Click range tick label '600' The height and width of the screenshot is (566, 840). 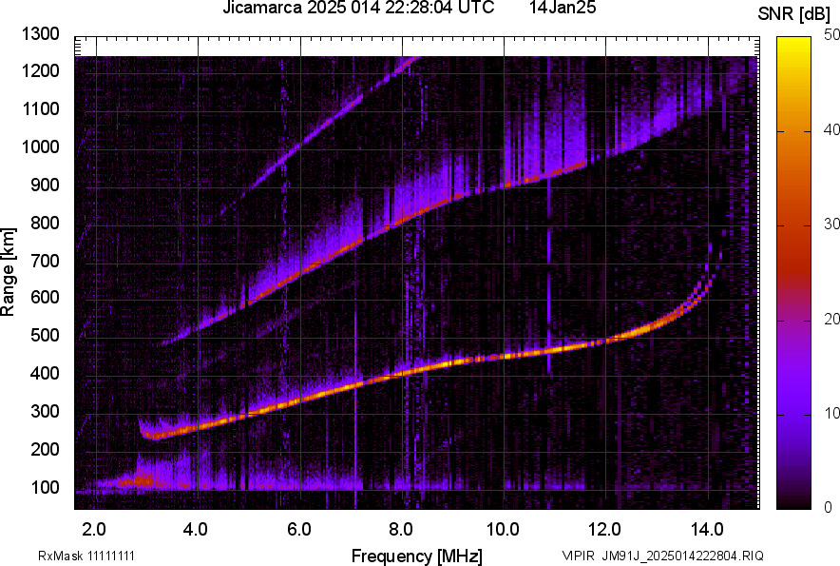click(x=45, y=297)
